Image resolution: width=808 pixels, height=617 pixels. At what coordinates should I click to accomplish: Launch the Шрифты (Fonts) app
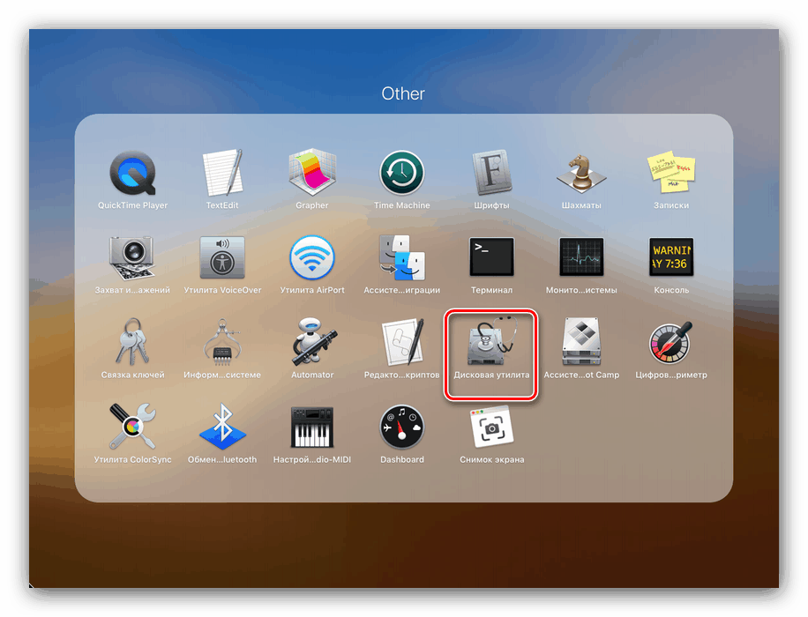[491, 175]
